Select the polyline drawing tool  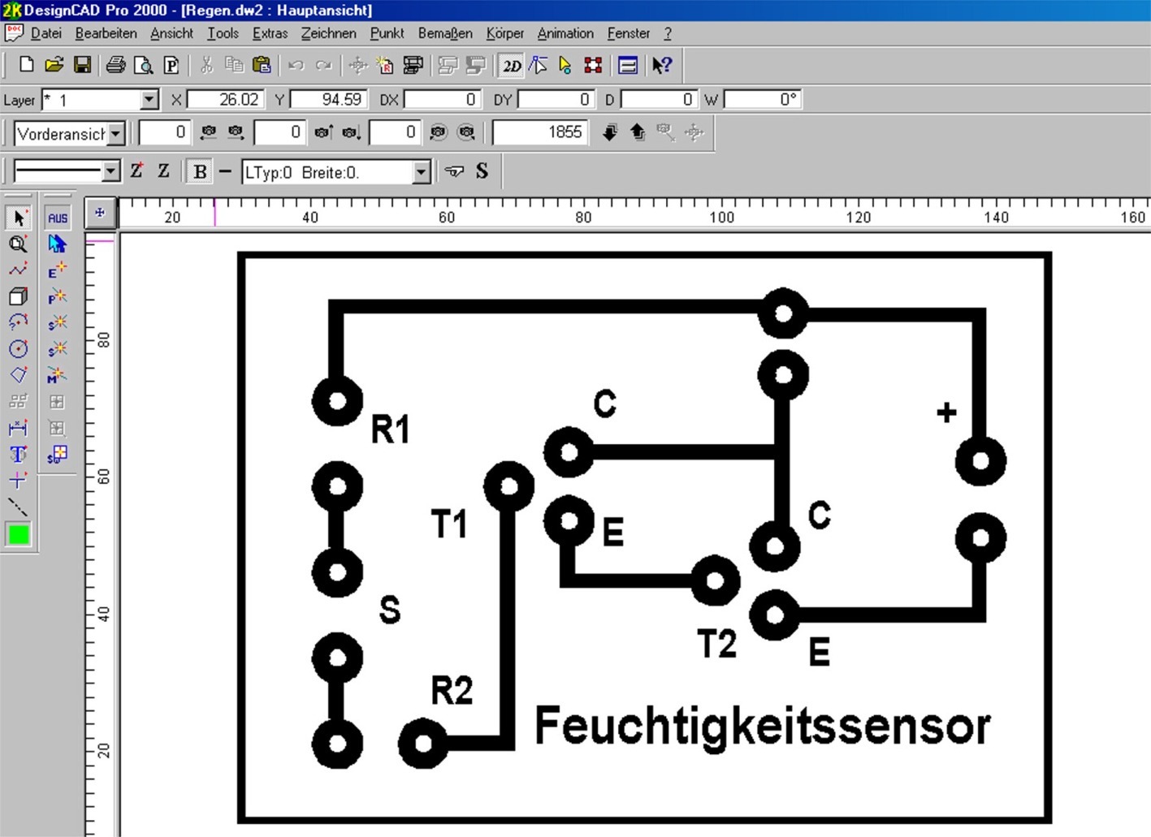pos(18,270)
